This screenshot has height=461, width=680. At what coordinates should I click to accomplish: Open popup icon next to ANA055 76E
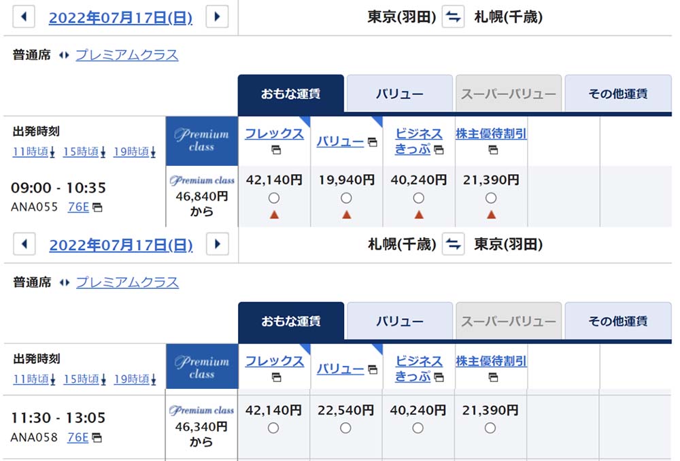pyautogui.click(x=97, y=208)
